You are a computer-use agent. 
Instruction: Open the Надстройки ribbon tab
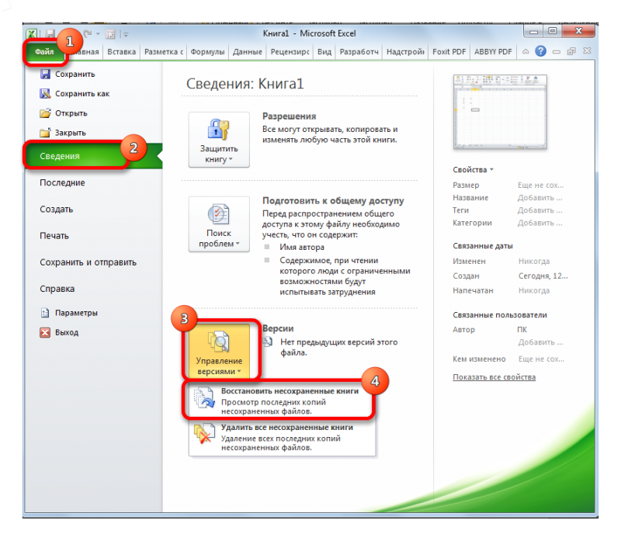[x=405, y=52]
